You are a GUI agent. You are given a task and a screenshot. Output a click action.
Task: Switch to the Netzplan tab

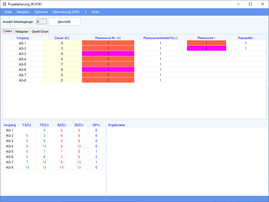pyautogui.click(x=22, y=31)
